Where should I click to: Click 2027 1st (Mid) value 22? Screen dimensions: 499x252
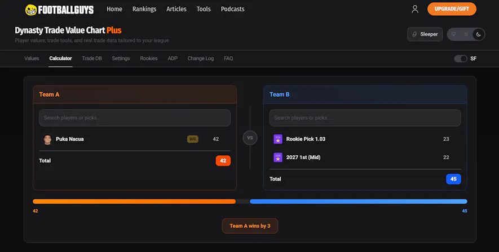(446, 157)
